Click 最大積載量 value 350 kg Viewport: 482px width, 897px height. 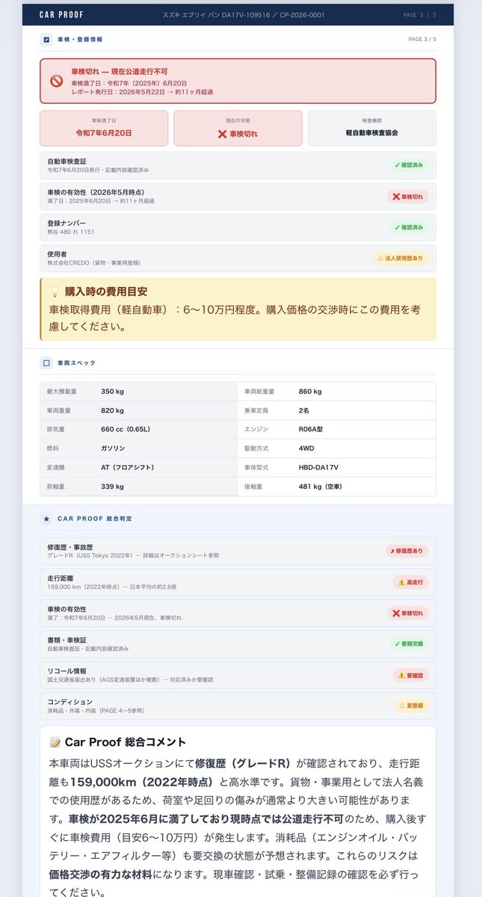coord(113,391)
